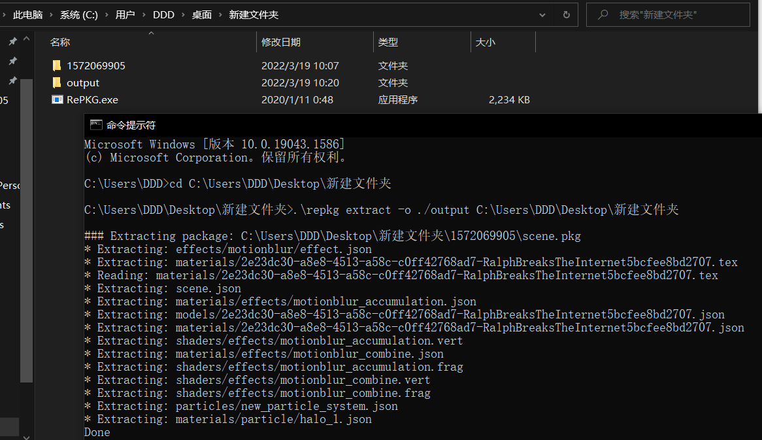
Task: Open the 1572069905 folder icon
Action: click(57, 65)
